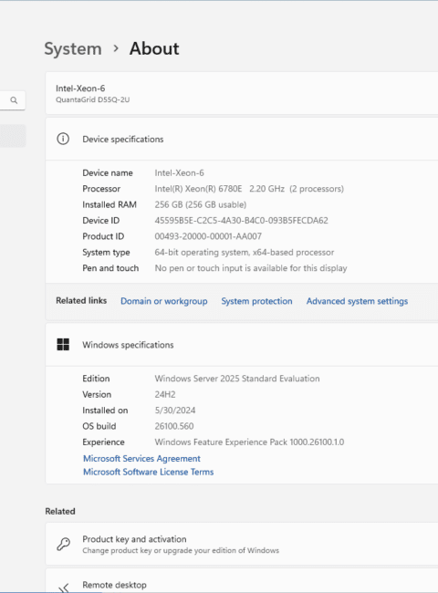Click the Device name label

pyautogui.click(x=108, y=172)
